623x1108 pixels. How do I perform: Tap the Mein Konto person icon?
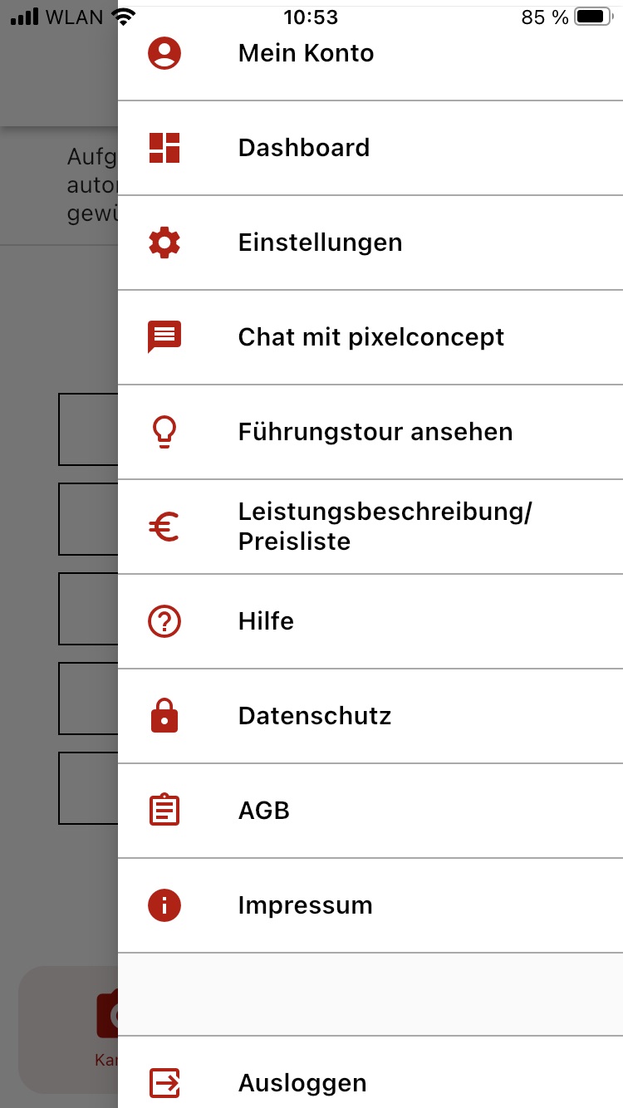click(164, 53)
